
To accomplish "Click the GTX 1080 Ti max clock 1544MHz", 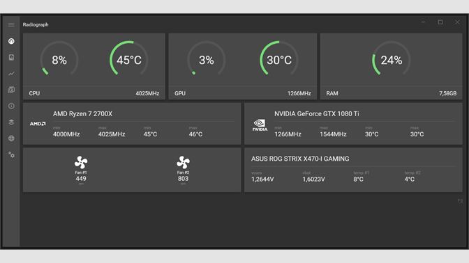I will coord(333,134).
